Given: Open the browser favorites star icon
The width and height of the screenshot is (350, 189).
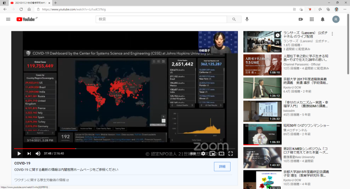Looking at the screenshot, I should click(x=320, y=9).
